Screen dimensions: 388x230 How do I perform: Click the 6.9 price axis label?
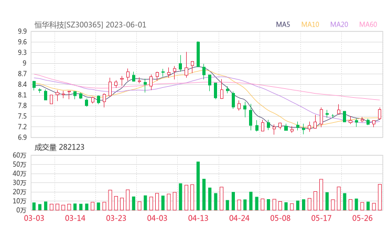[22, 137]
